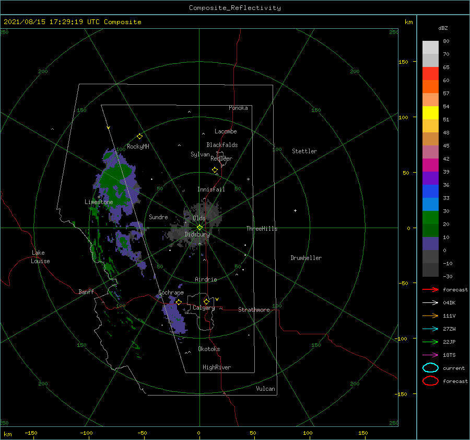Click the Vulcan city label
Image resolution: width=470 pixels, height=440 pixels.
click(x=266, y=389)
